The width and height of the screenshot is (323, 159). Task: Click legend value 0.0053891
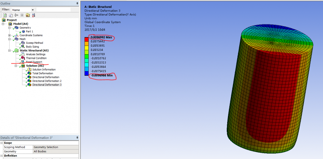click(98, 46)
